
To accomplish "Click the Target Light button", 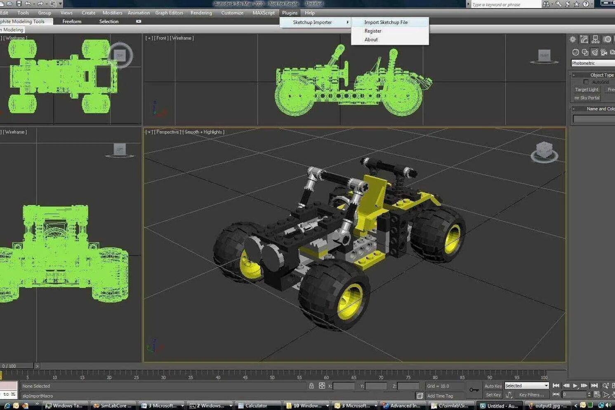I will point(587,90).
